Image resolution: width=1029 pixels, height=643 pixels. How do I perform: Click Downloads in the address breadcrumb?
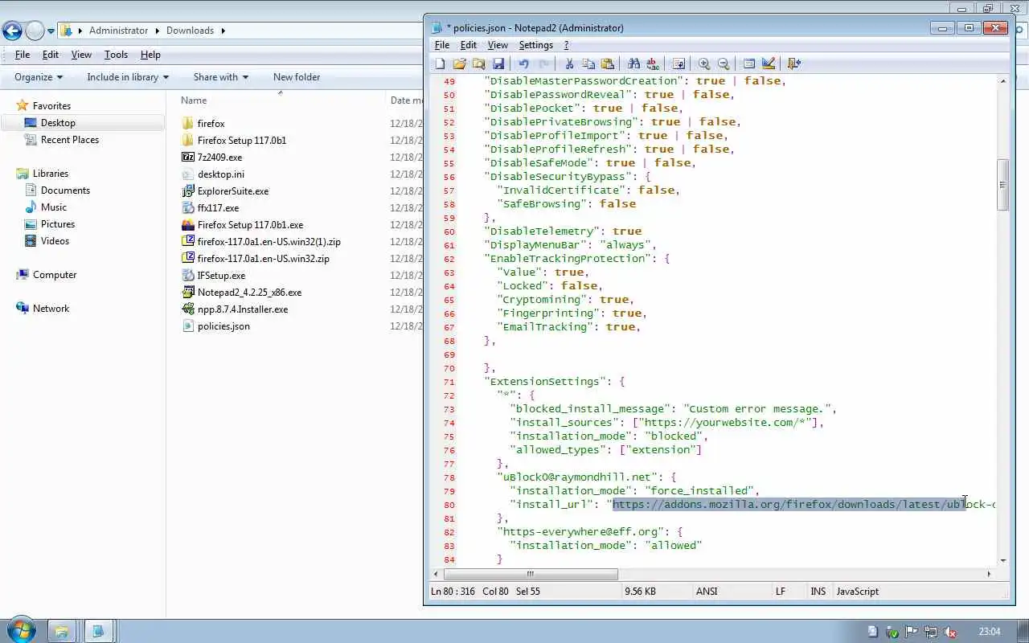click(190, 31)
